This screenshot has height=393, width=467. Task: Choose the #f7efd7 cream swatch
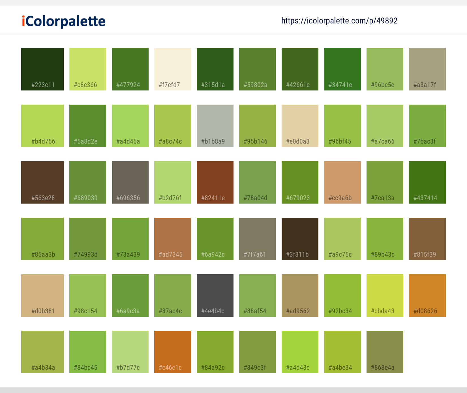[173, 69]
